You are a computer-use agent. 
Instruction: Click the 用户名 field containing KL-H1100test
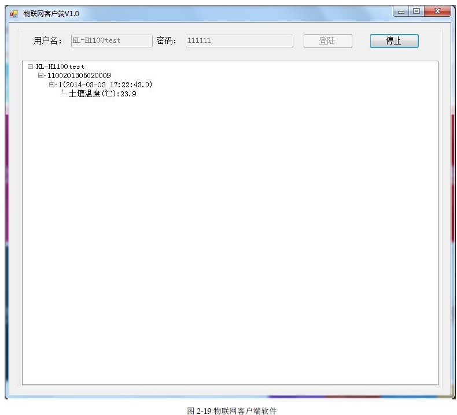pos(111,41)
